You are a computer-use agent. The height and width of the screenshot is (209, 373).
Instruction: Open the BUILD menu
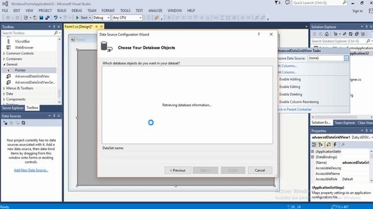(x=62, y=10)
